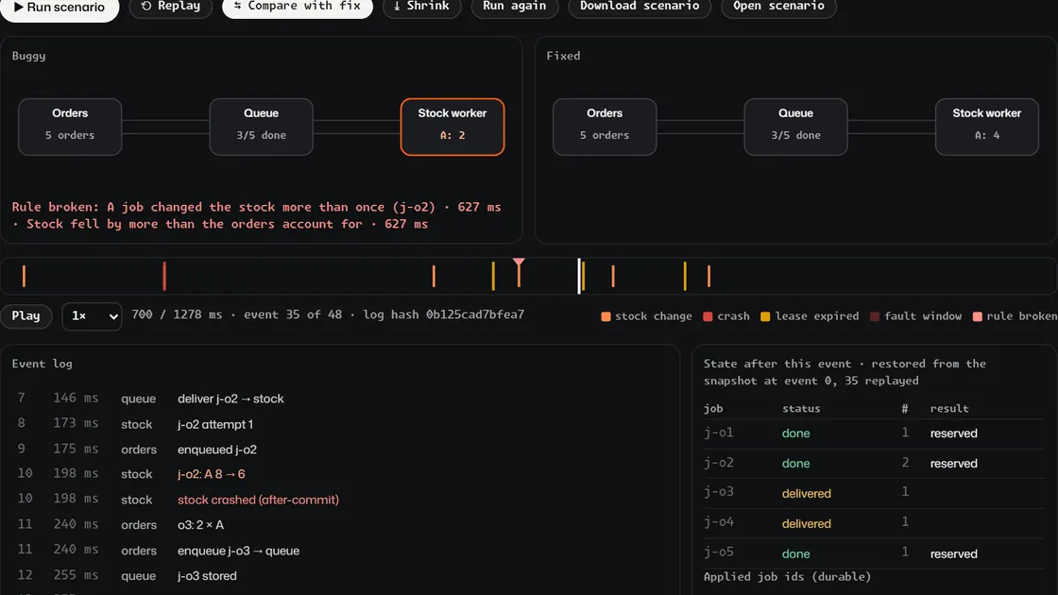Select the Queue node in Buggy panel
1058x595 pixels.
[261, 127]
